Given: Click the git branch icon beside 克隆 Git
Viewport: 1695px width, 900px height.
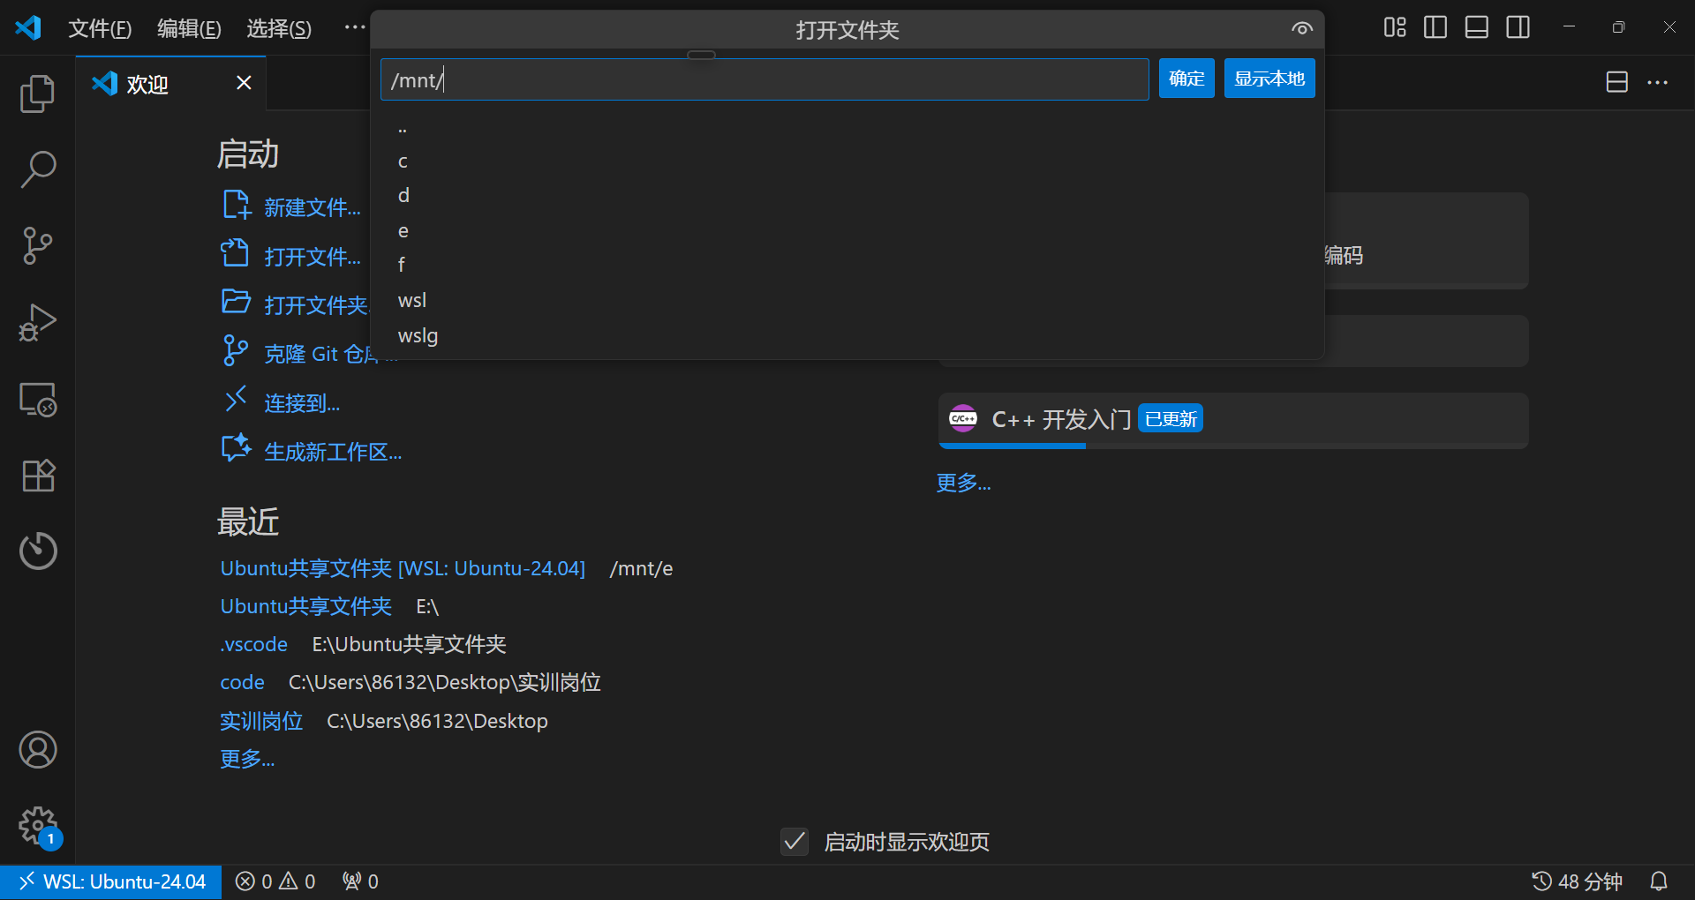Looking at the screenshot, I should click(236, 351).
